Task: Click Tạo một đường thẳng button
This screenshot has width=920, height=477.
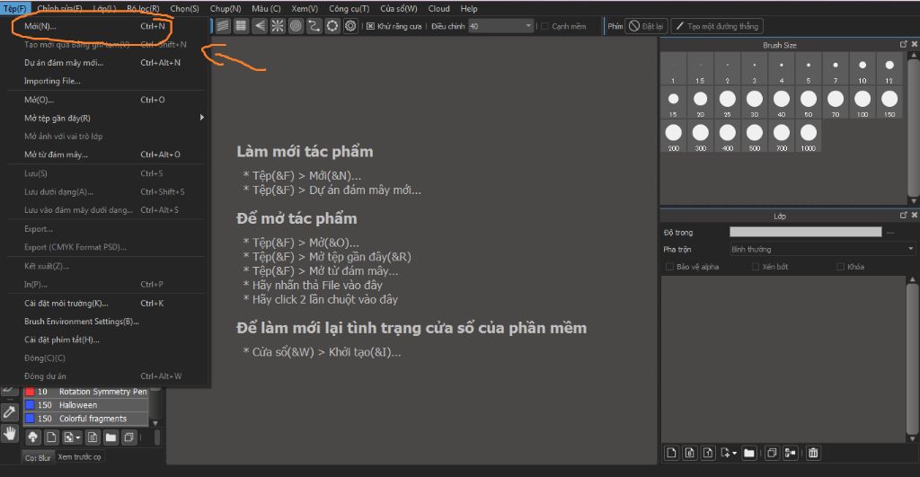Action: pyautogui.click(x=718, y=26)
